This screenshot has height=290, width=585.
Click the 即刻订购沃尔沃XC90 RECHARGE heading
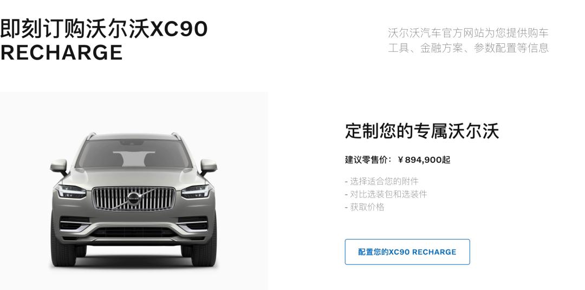click(103, 40)
